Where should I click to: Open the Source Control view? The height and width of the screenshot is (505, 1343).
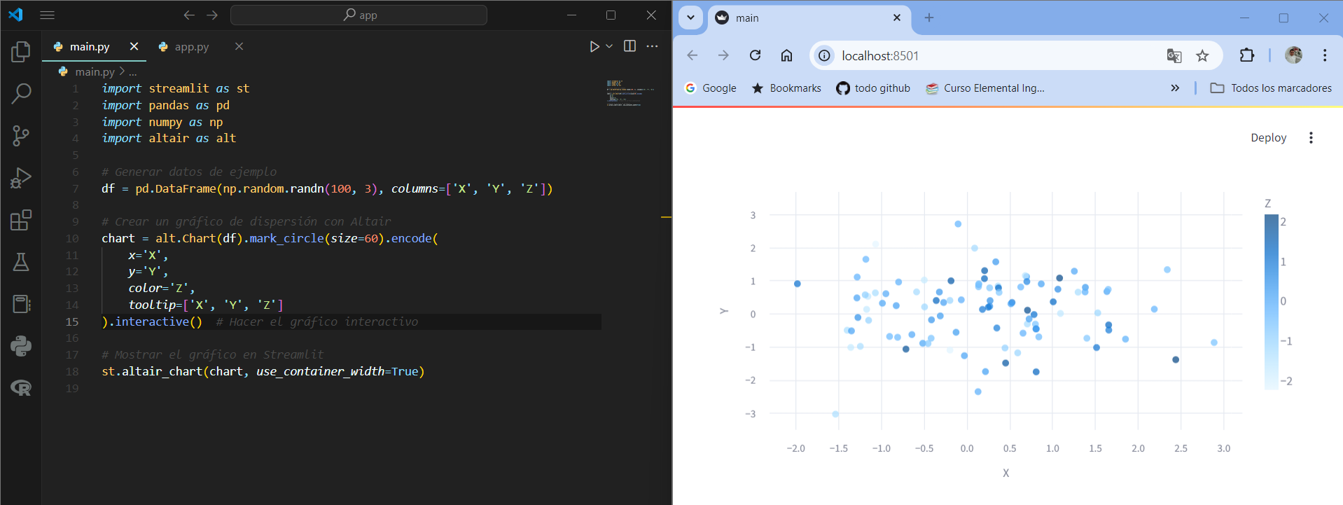(x=21, y=135)
